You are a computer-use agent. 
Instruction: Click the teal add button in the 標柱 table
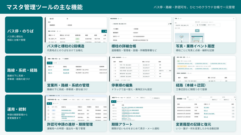click(x=104, y=31)
